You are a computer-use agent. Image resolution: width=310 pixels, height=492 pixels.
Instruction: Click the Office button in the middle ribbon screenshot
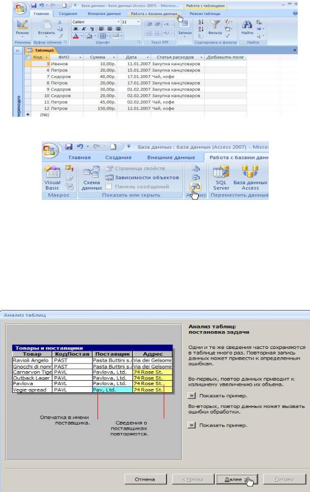(50, 150)
